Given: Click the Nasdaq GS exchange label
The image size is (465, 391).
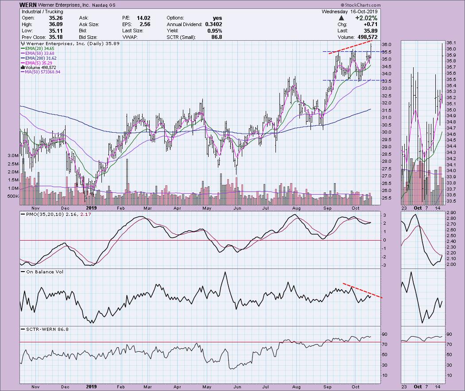Looking at the screenshot, I should (104, 5).
